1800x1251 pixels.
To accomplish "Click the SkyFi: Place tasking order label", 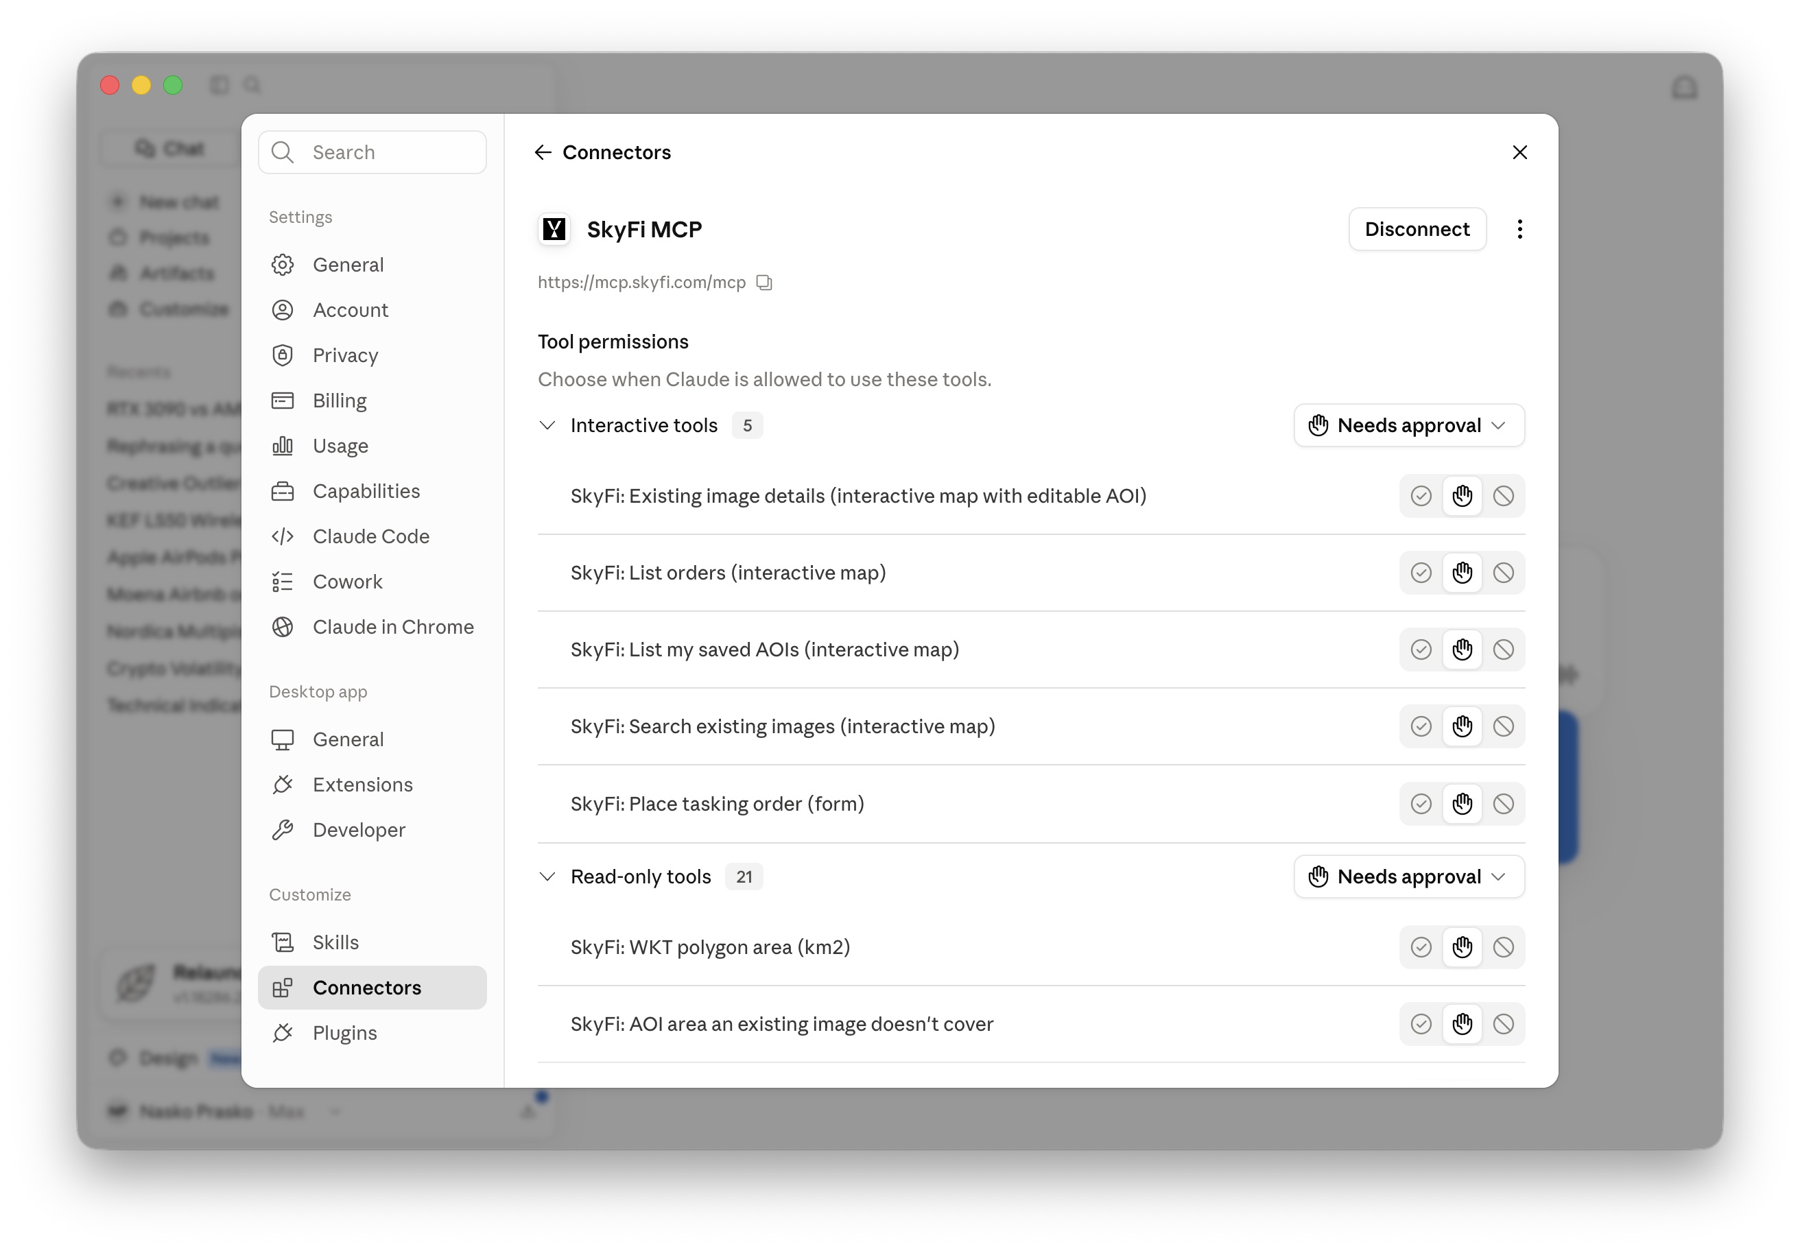I will tap(717, 803).
